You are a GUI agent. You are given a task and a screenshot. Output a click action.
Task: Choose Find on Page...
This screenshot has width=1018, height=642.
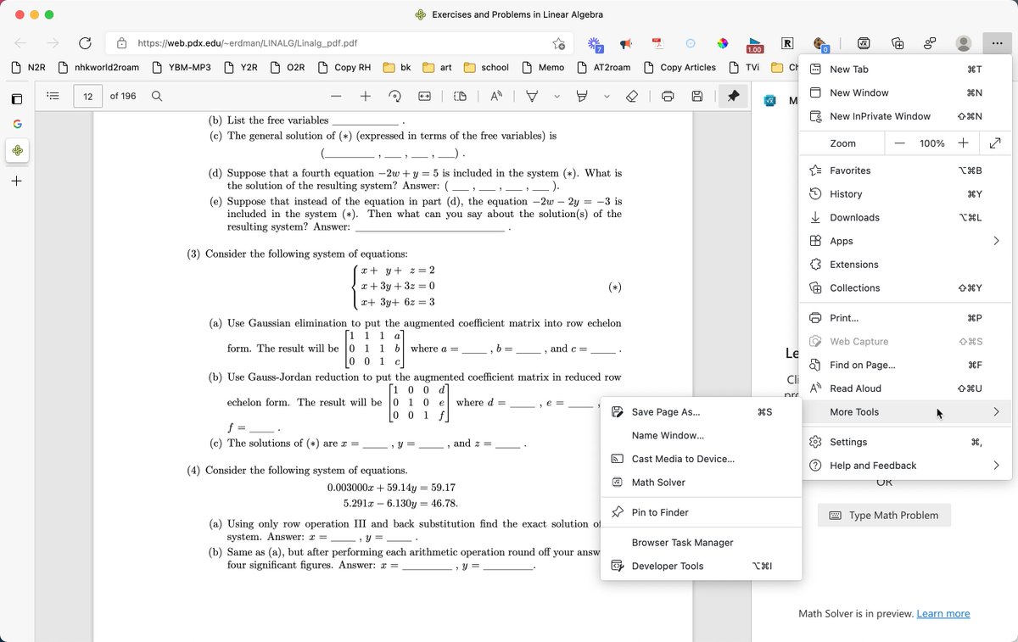coord(905,366)
